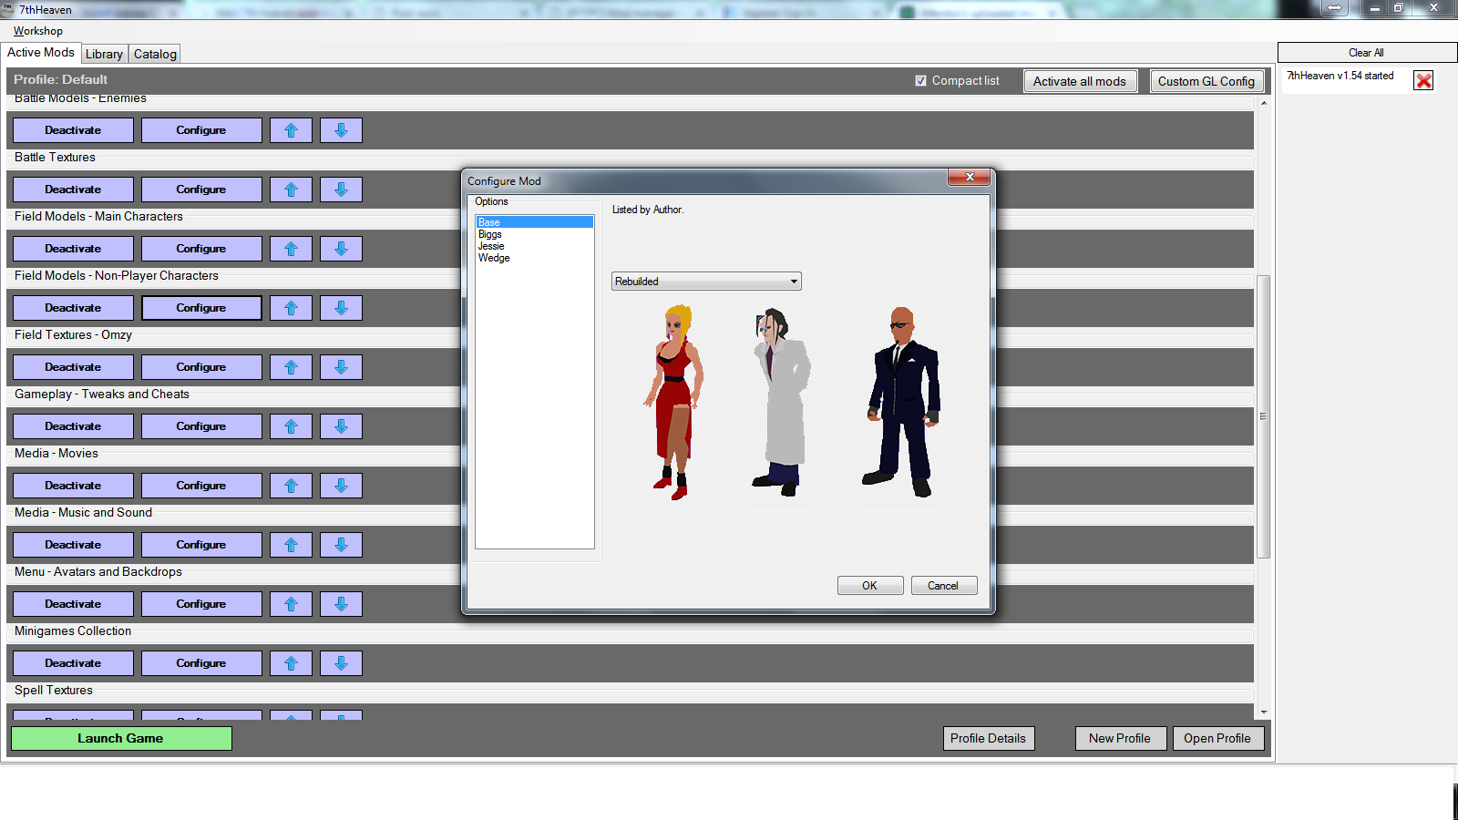1458x820 pixels.
Task: Close the Configure Mod dialog
Action: [970, 177]
